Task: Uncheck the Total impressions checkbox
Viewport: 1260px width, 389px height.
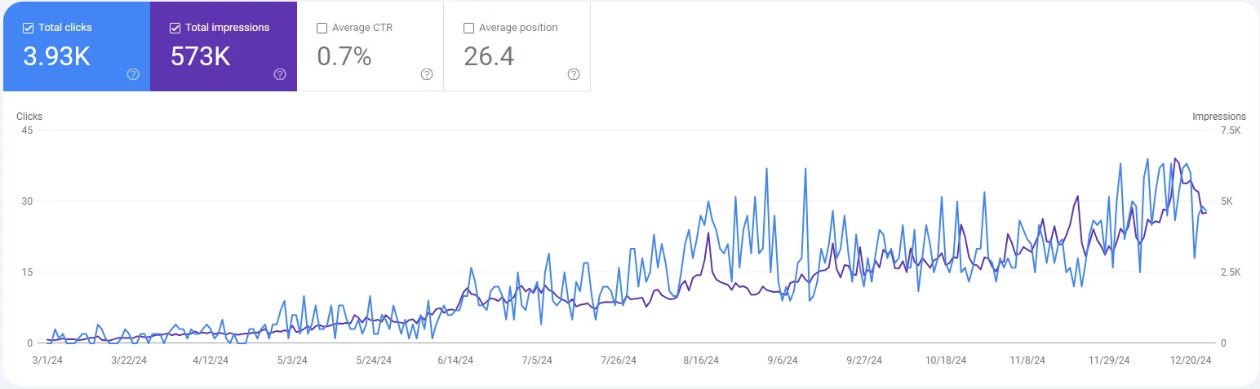Action: click(175, 28)
